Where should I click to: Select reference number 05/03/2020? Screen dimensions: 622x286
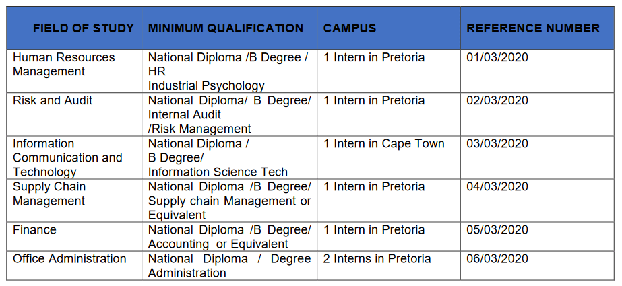click(x=497, y=230)
